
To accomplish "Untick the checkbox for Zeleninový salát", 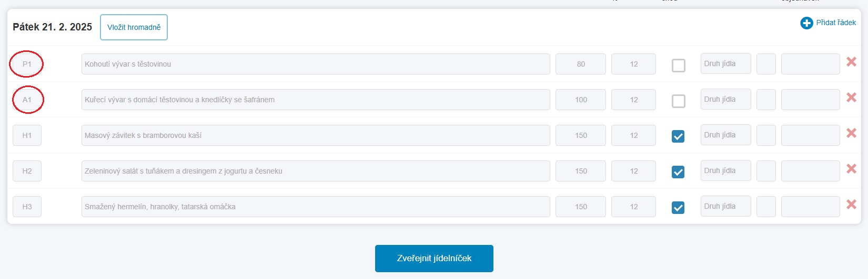I will point(679,172).
